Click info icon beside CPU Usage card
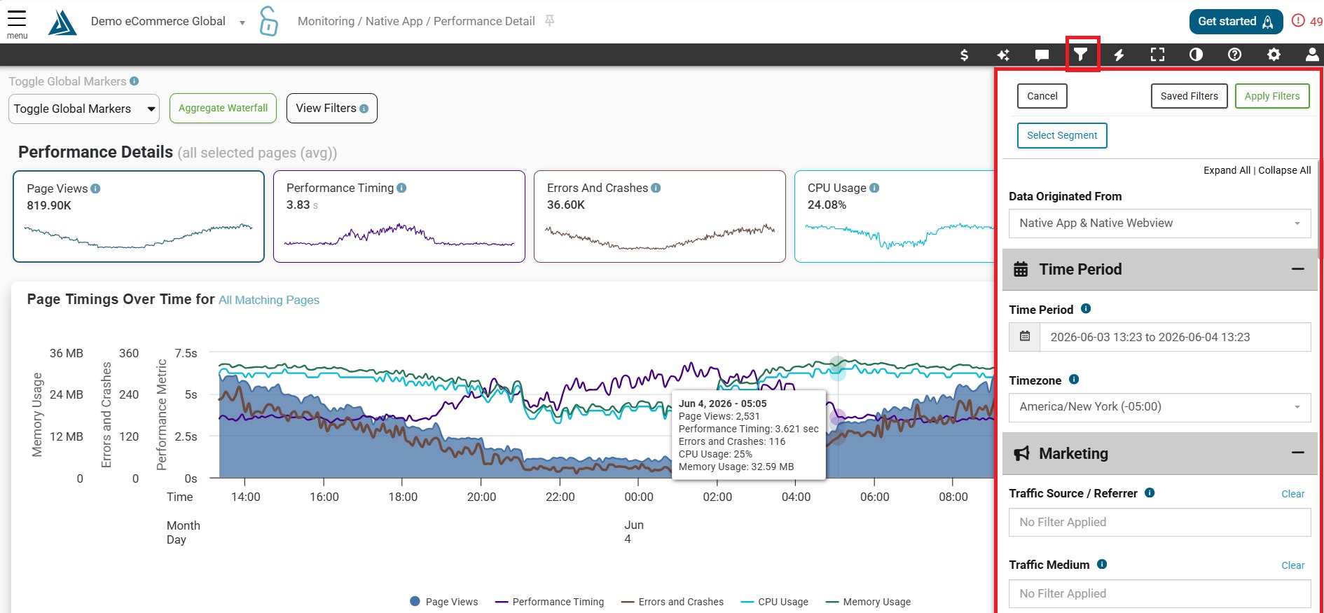The image size is (1324, 613). click(874, 188)
